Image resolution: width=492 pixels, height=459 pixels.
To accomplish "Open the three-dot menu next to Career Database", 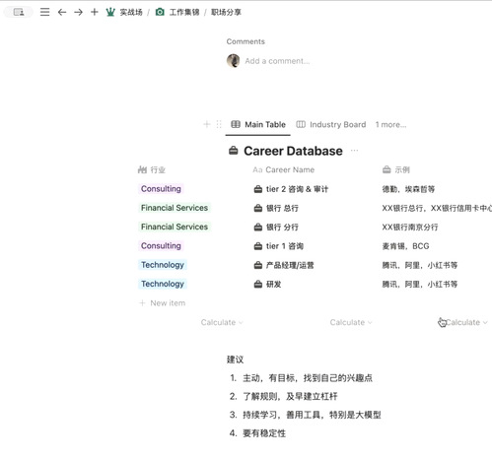I will click(354, 151).
